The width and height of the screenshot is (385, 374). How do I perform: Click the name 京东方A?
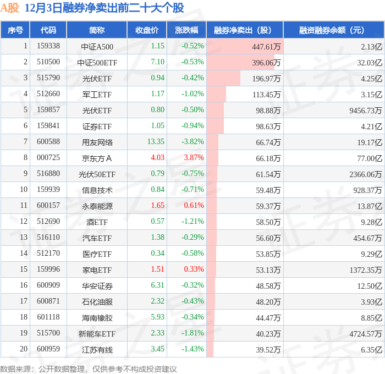coord(97,158)
